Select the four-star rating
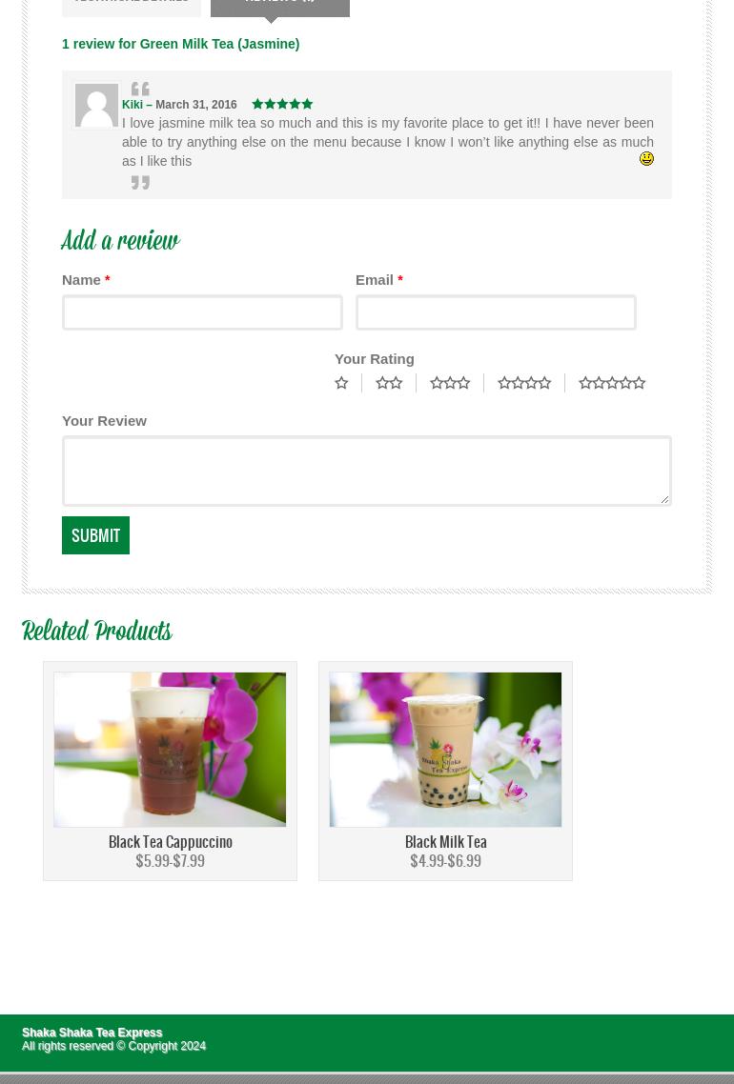Image resolution: width=734 pixels, height=1084 pixels. (524, 383)
